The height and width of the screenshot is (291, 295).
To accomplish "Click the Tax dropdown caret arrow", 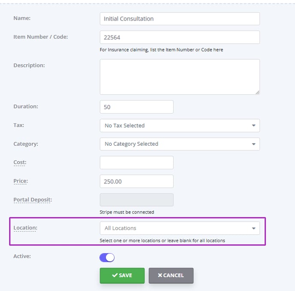I will point(253,126).
